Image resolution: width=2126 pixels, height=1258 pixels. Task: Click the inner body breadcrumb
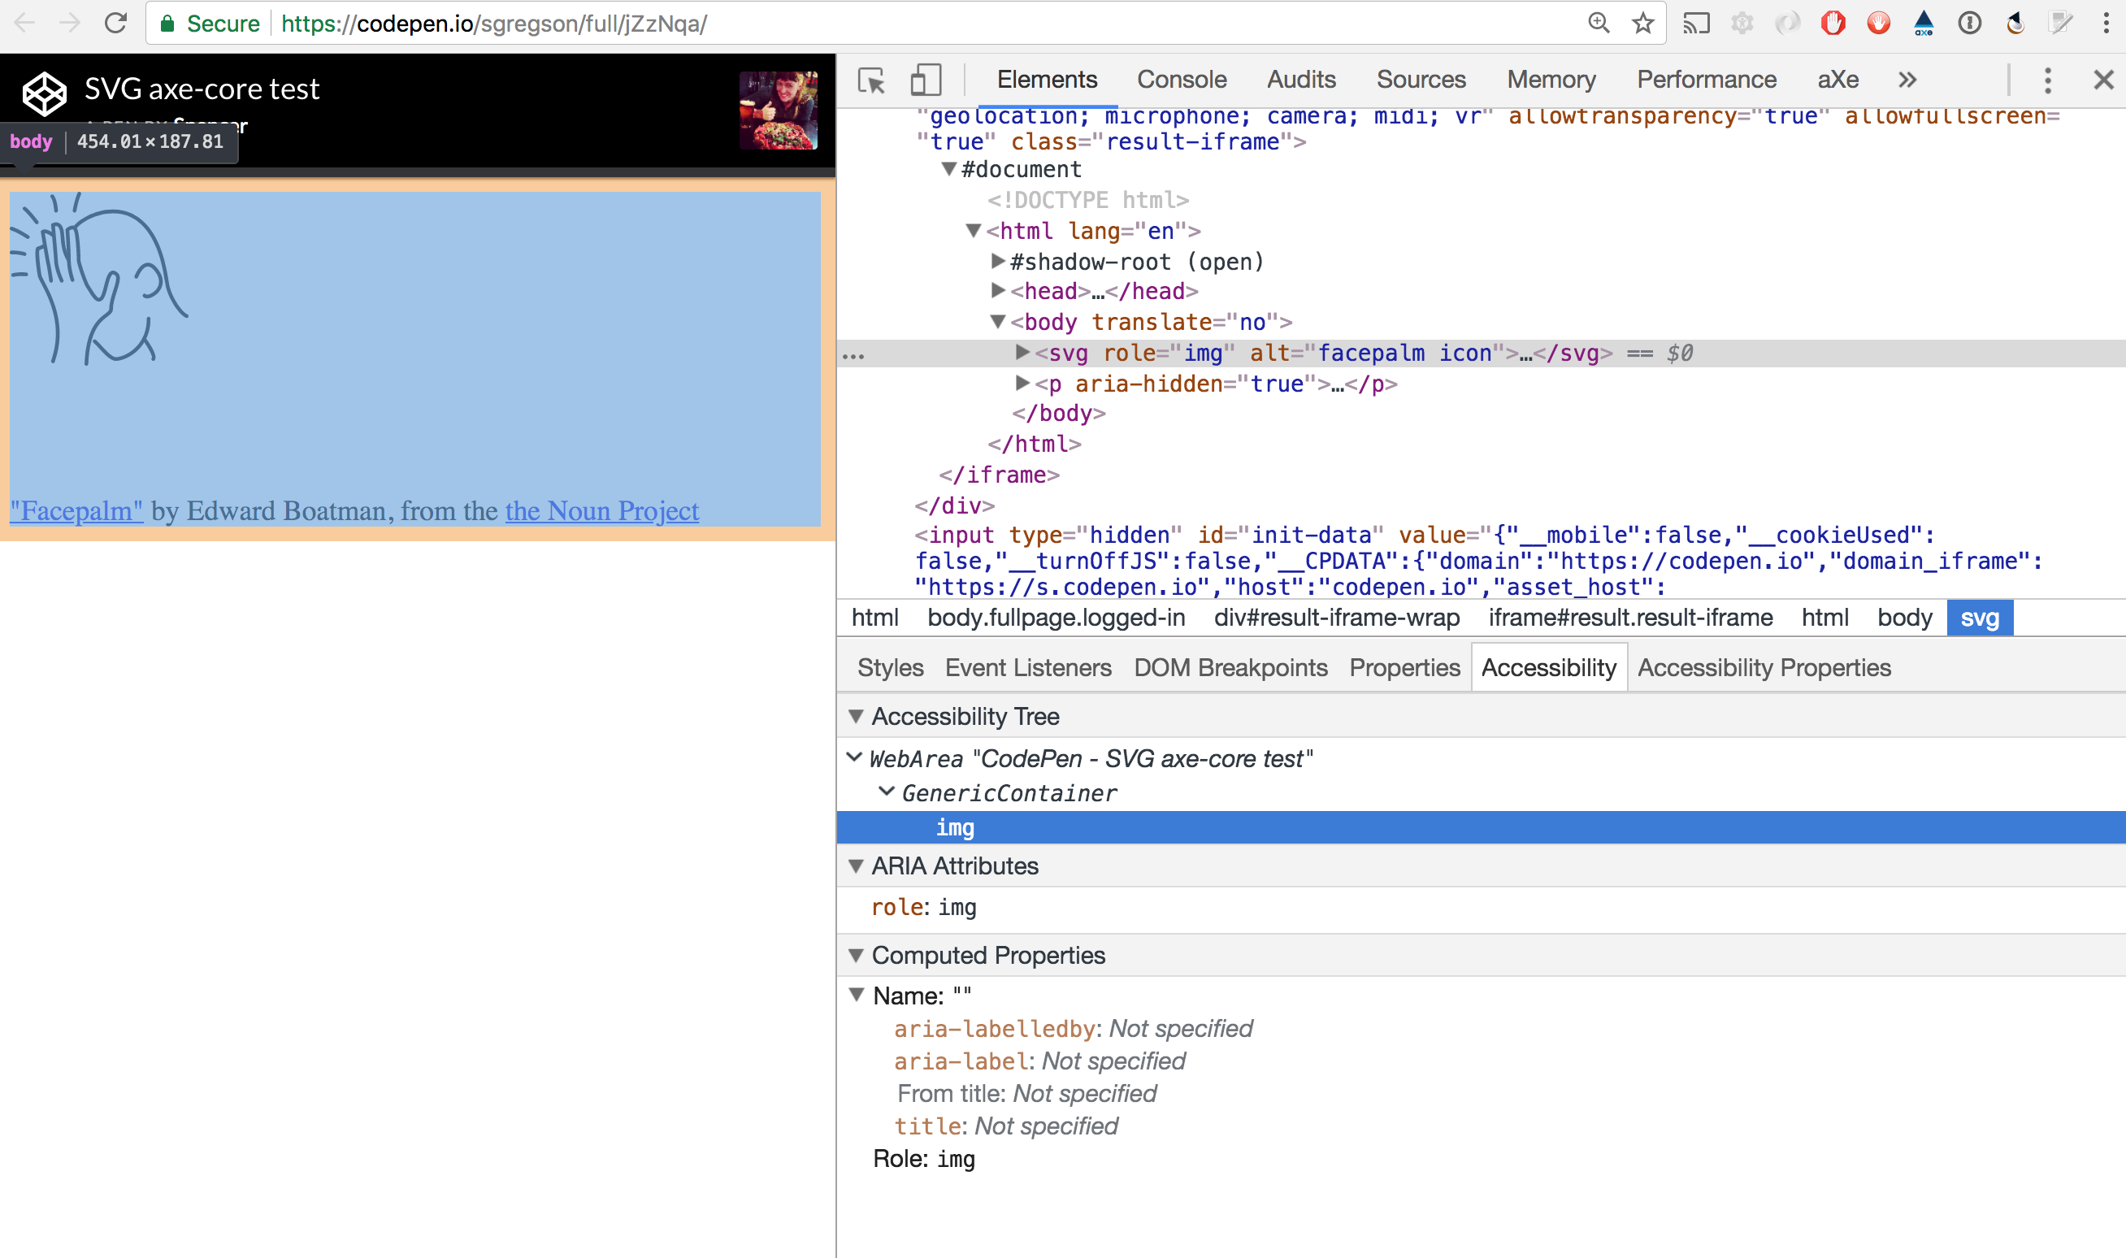point(1905,618)
